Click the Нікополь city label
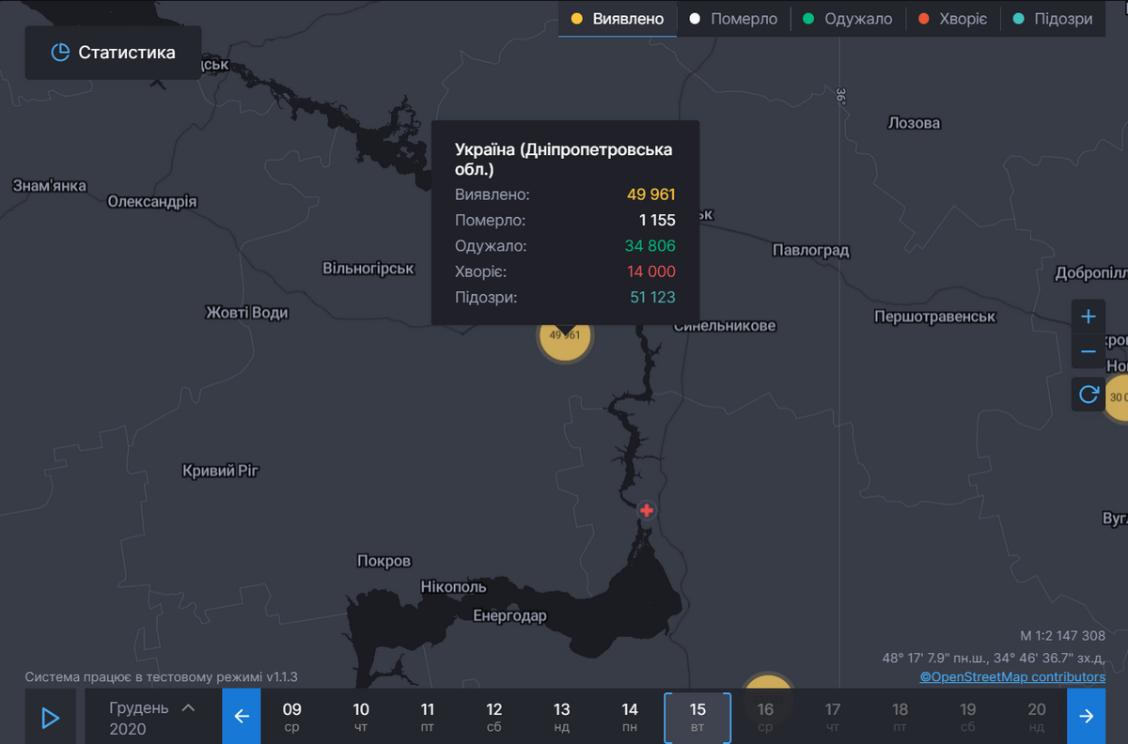 click(454, 587)
